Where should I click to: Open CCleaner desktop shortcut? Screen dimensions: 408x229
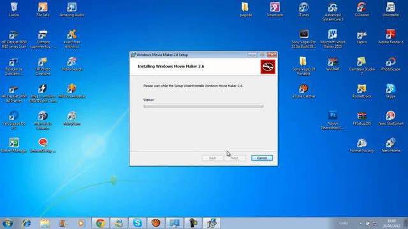pos(361,10)
